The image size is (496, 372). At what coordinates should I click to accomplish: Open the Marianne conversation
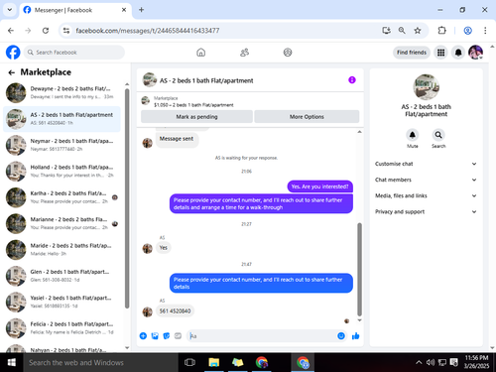coord(62,223)
